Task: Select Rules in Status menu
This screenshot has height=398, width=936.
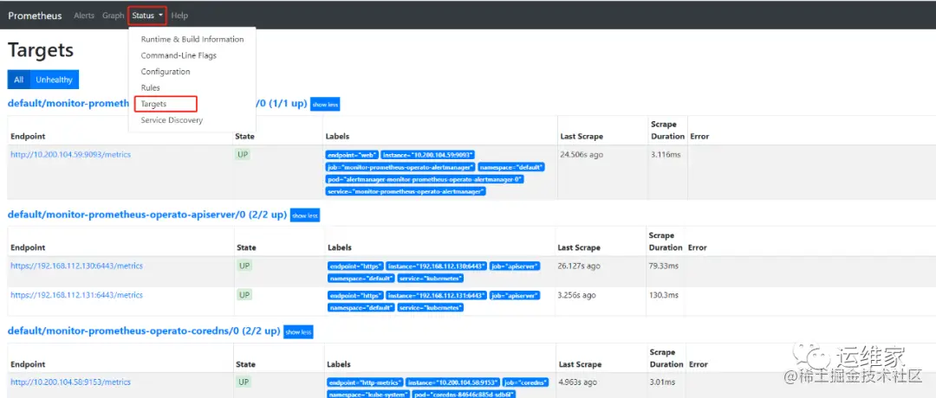Action: [x=151, y=87]
